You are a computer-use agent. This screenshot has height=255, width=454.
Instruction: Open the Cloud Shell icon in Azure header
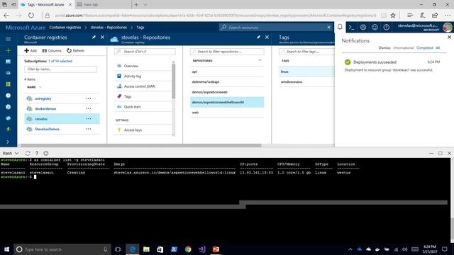click(x=351, y=27)
